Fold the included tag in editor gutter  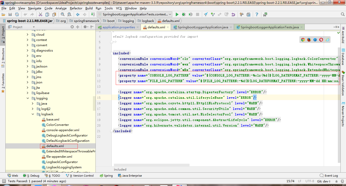pyautogui.click(x=111, y=53)
